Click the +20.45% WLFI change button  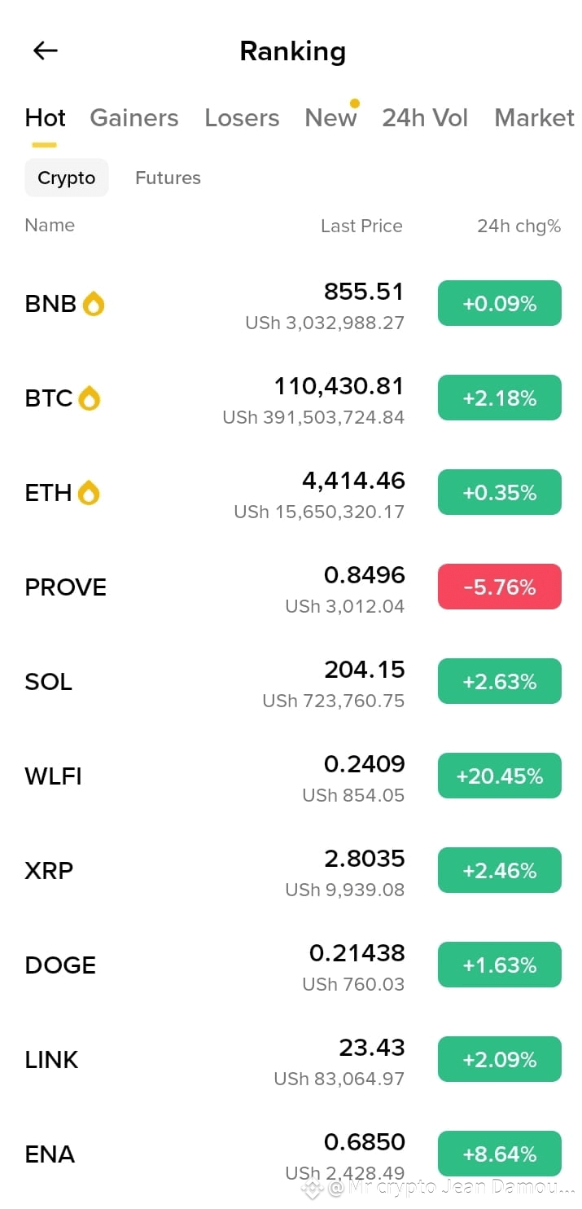[x=500, y=776]
